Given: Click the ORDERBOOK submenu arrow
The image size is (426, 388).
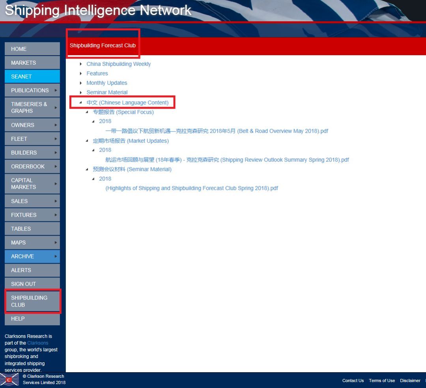Looking at the screenshot, I should point(56,167).
